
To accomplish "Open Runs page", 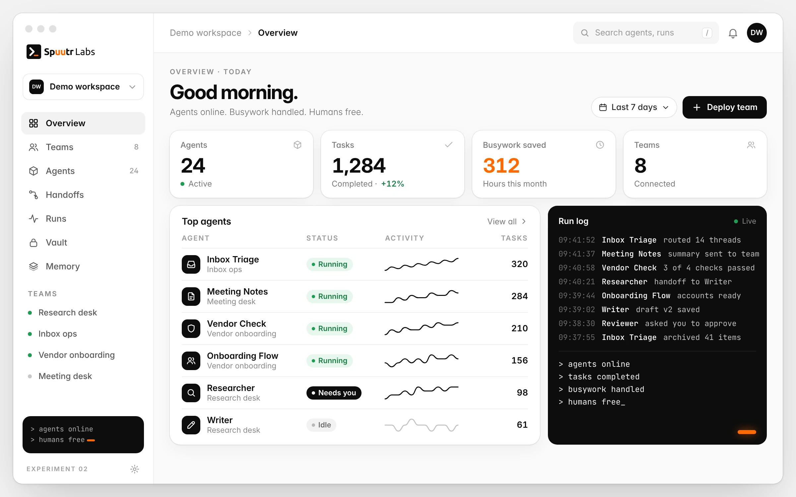I will tap(83, 219).
